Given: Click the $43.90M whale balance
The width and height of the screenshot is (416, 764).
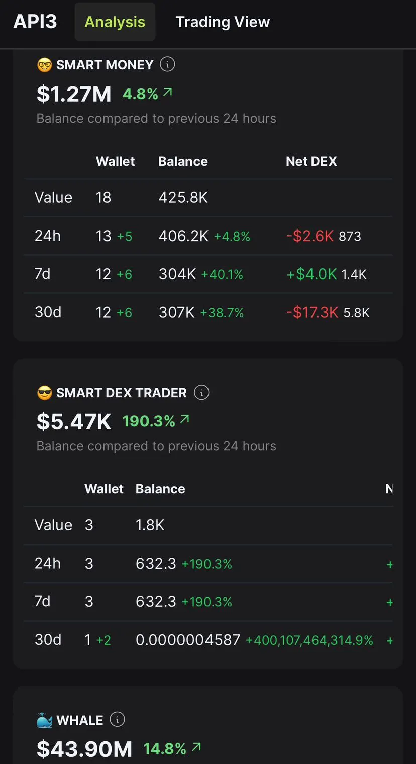Looking at the screenshot, I should (x=84, y=748).
